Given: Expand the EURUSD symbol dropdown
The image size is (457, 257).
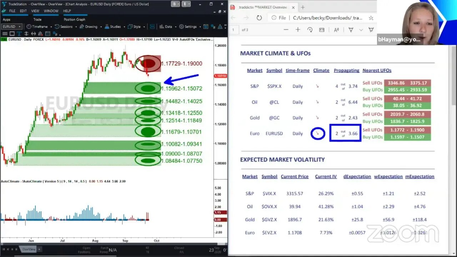Looking at the screenshot, I should tap(19, 26).
